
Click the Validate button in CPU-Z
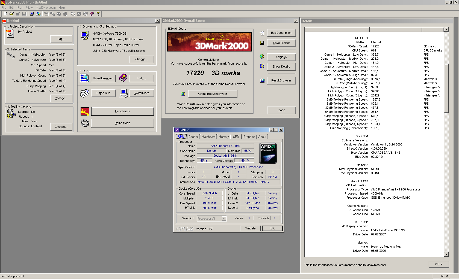(250, 228)
